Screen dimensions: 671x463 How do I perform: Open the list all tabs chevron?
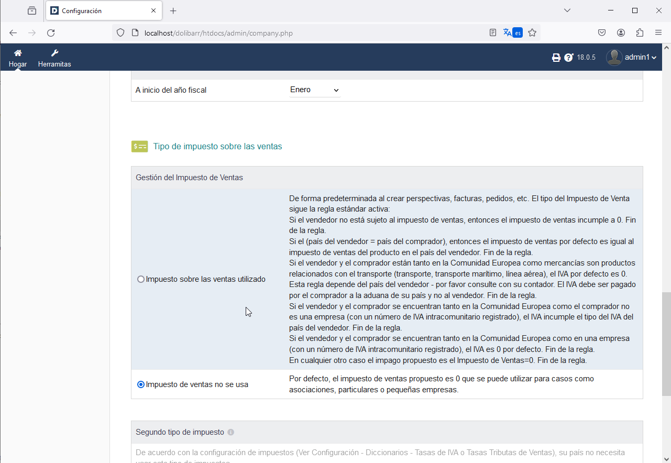click(567, 10)
